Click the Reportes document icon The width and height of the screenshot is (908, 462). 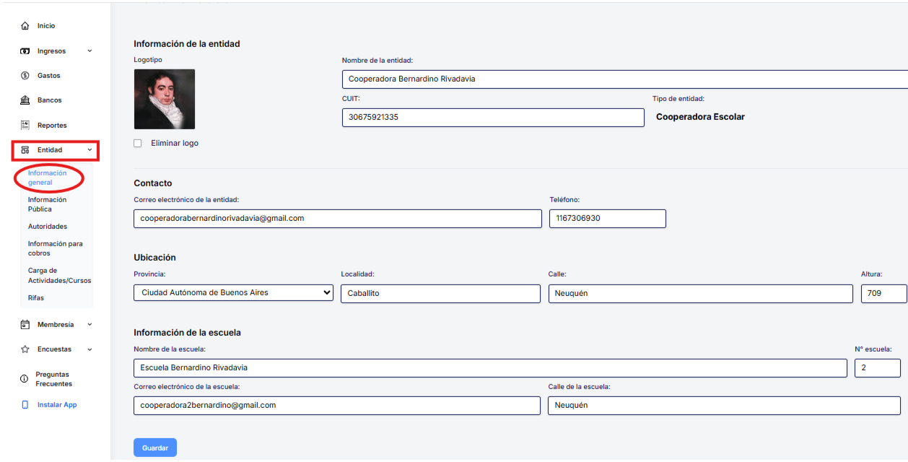pos(25,125)
